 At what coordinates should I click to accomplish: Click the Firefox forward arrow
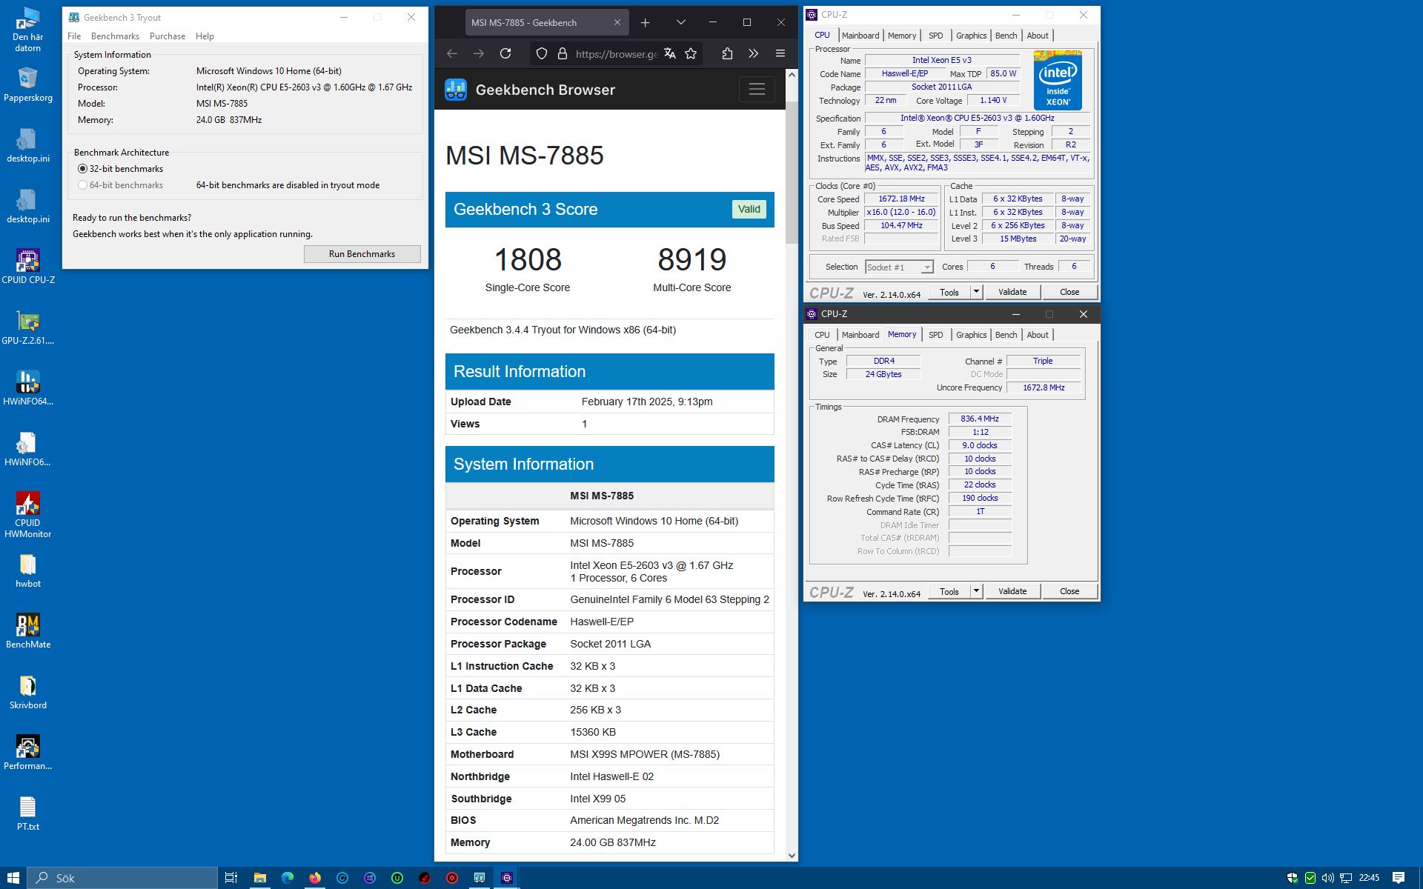479,53
